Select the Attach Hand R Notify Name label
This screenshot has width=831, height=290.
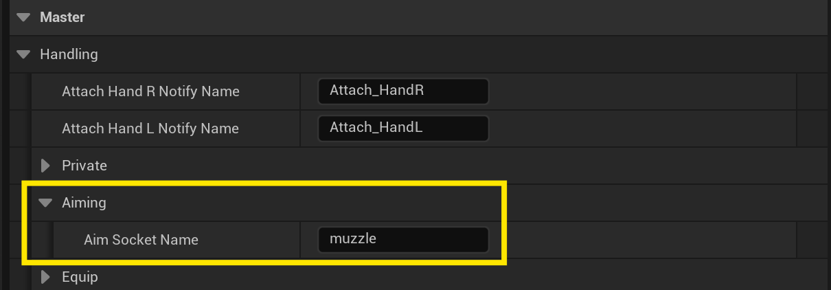pos(150,91)
